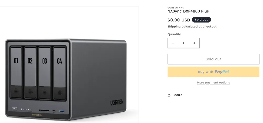Viewport: 263px width, 123px height.
Task: Click the blue USB port on the NAS
Action: point(62,111)
